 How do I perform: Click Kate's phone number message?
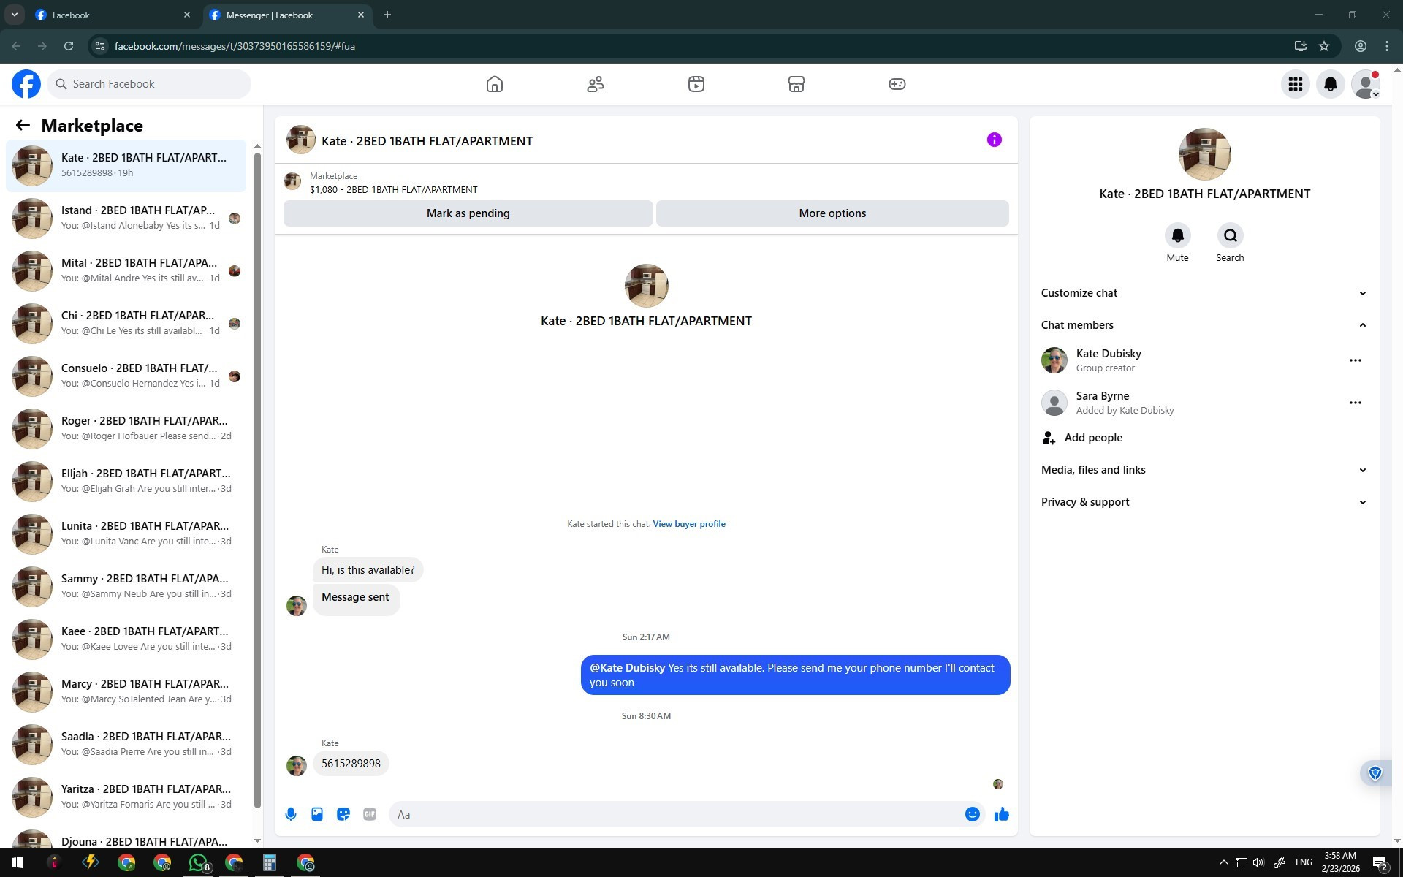pyautogui.click(x=351, y=764)
